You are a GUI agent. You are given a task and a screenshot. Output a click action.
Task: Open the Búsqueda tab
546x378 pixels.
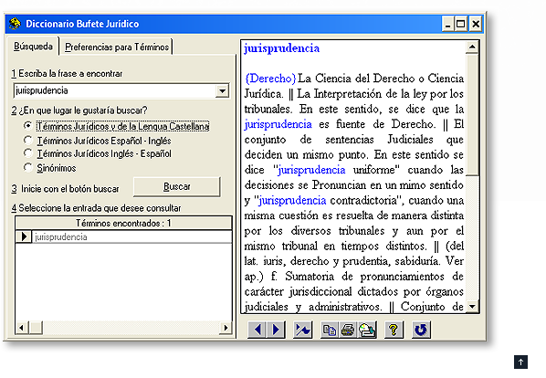pyautogui.click(x=33, y=47)
